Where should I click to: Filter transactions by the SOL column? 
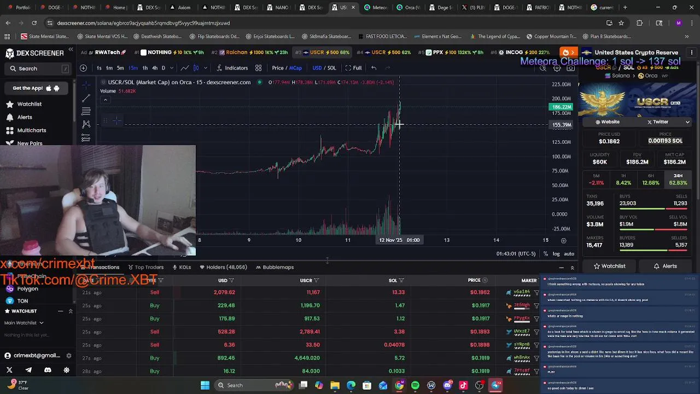pyautogui.click(x=401, y=281)
